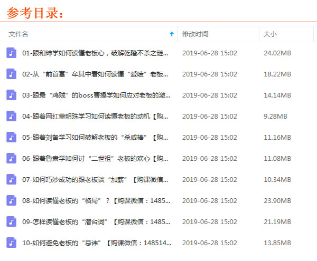
Task: Click the audio icon for file 01-跟和珅学
Action: pos(11,53)
